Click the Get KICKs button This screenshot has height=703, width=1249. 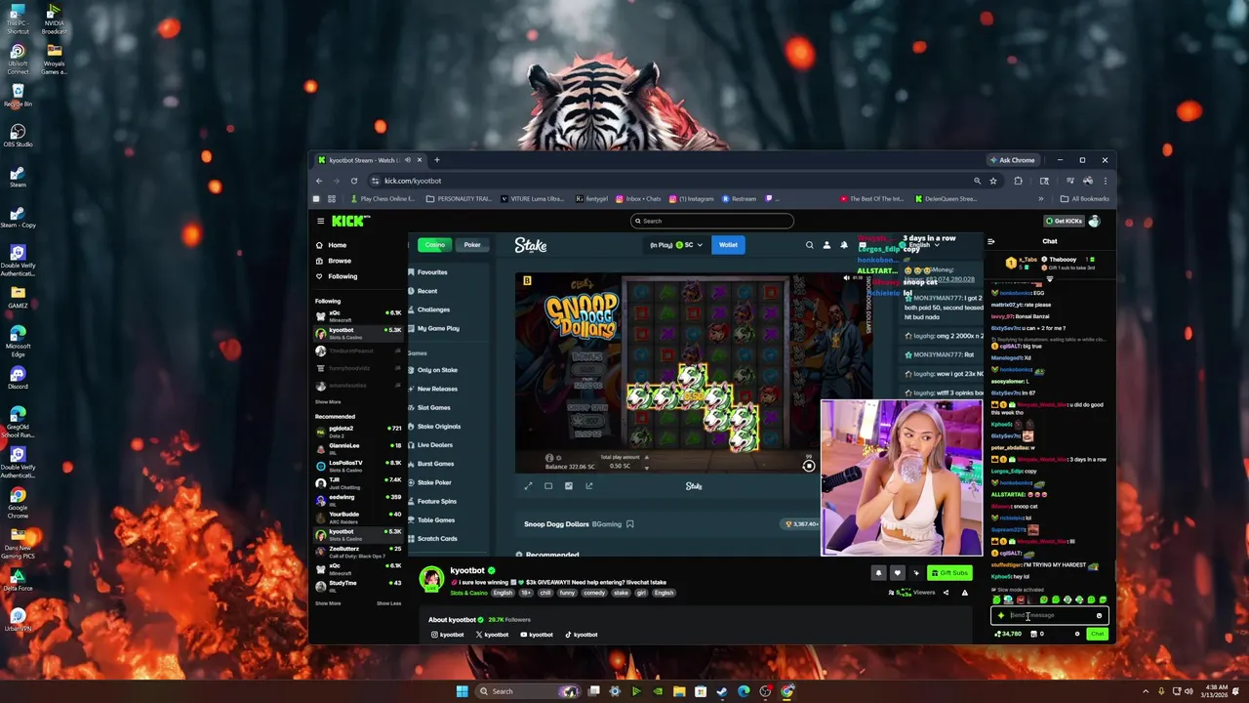(1063, 221)
